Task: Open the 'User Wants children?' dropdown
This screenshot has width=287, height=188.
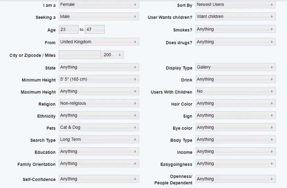Action: (235, 17)
